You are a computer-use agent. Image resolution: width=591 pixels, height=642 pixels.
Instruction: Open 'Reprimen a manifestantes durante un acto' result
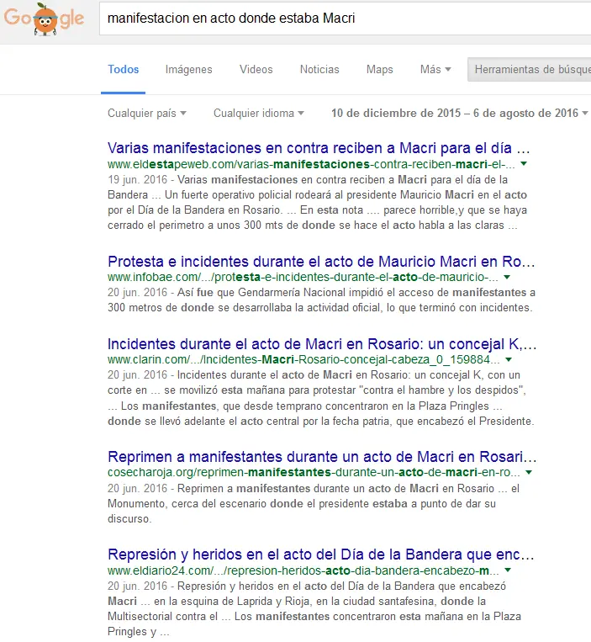click(x=322, y=457)
